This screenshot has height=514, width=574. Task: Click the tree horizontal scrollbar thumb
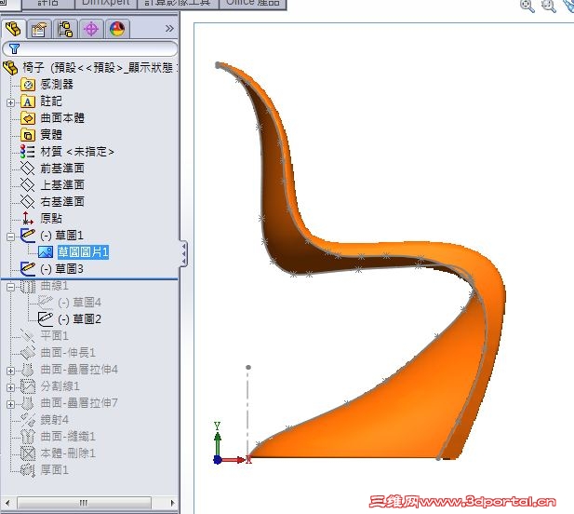[85, 503]
